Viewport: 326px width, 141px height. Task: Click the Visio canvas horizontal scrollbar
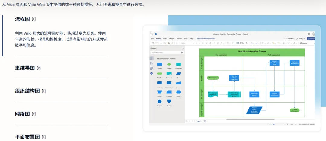(x=251, y=119)
